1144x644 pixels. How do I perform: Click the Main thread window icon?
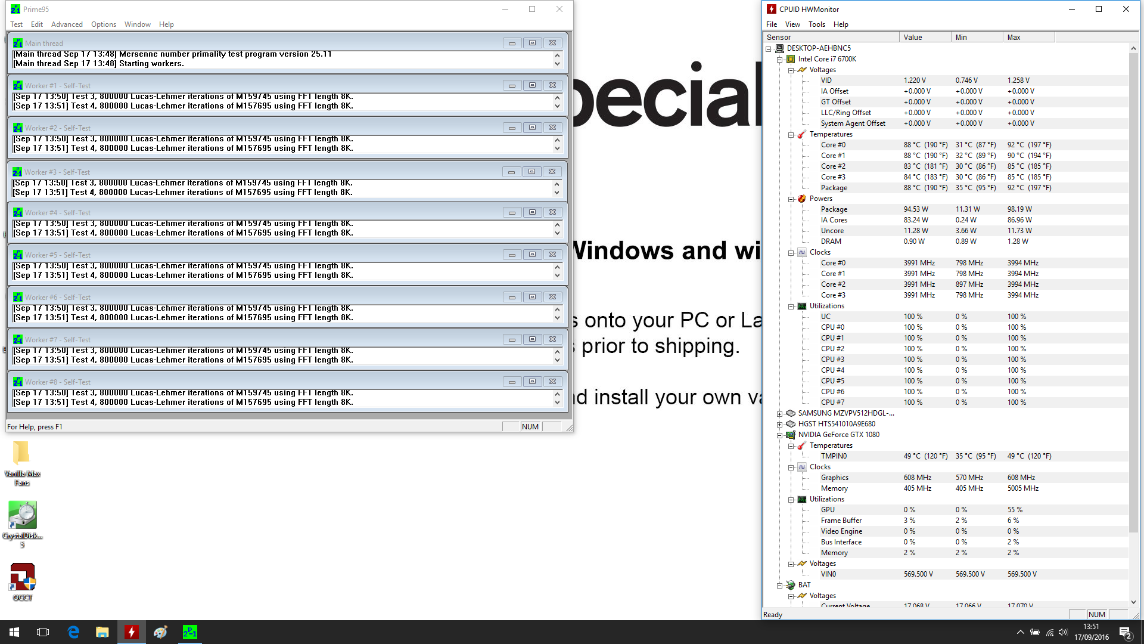coord(18,44)
